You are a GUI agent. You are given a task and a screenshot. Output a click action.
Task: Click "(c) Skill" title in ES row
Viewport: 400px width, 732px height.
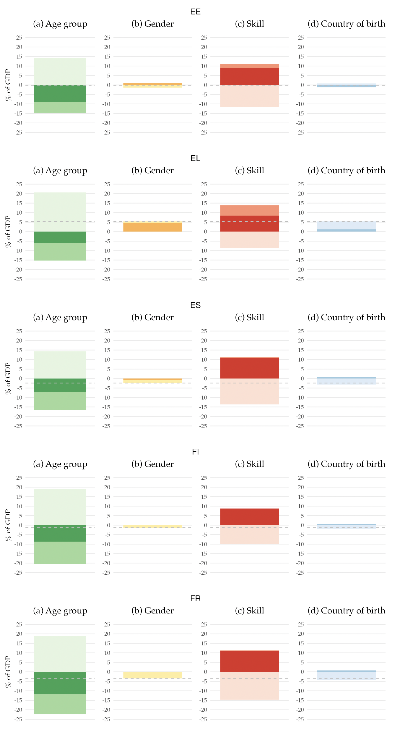pos(249,318)
